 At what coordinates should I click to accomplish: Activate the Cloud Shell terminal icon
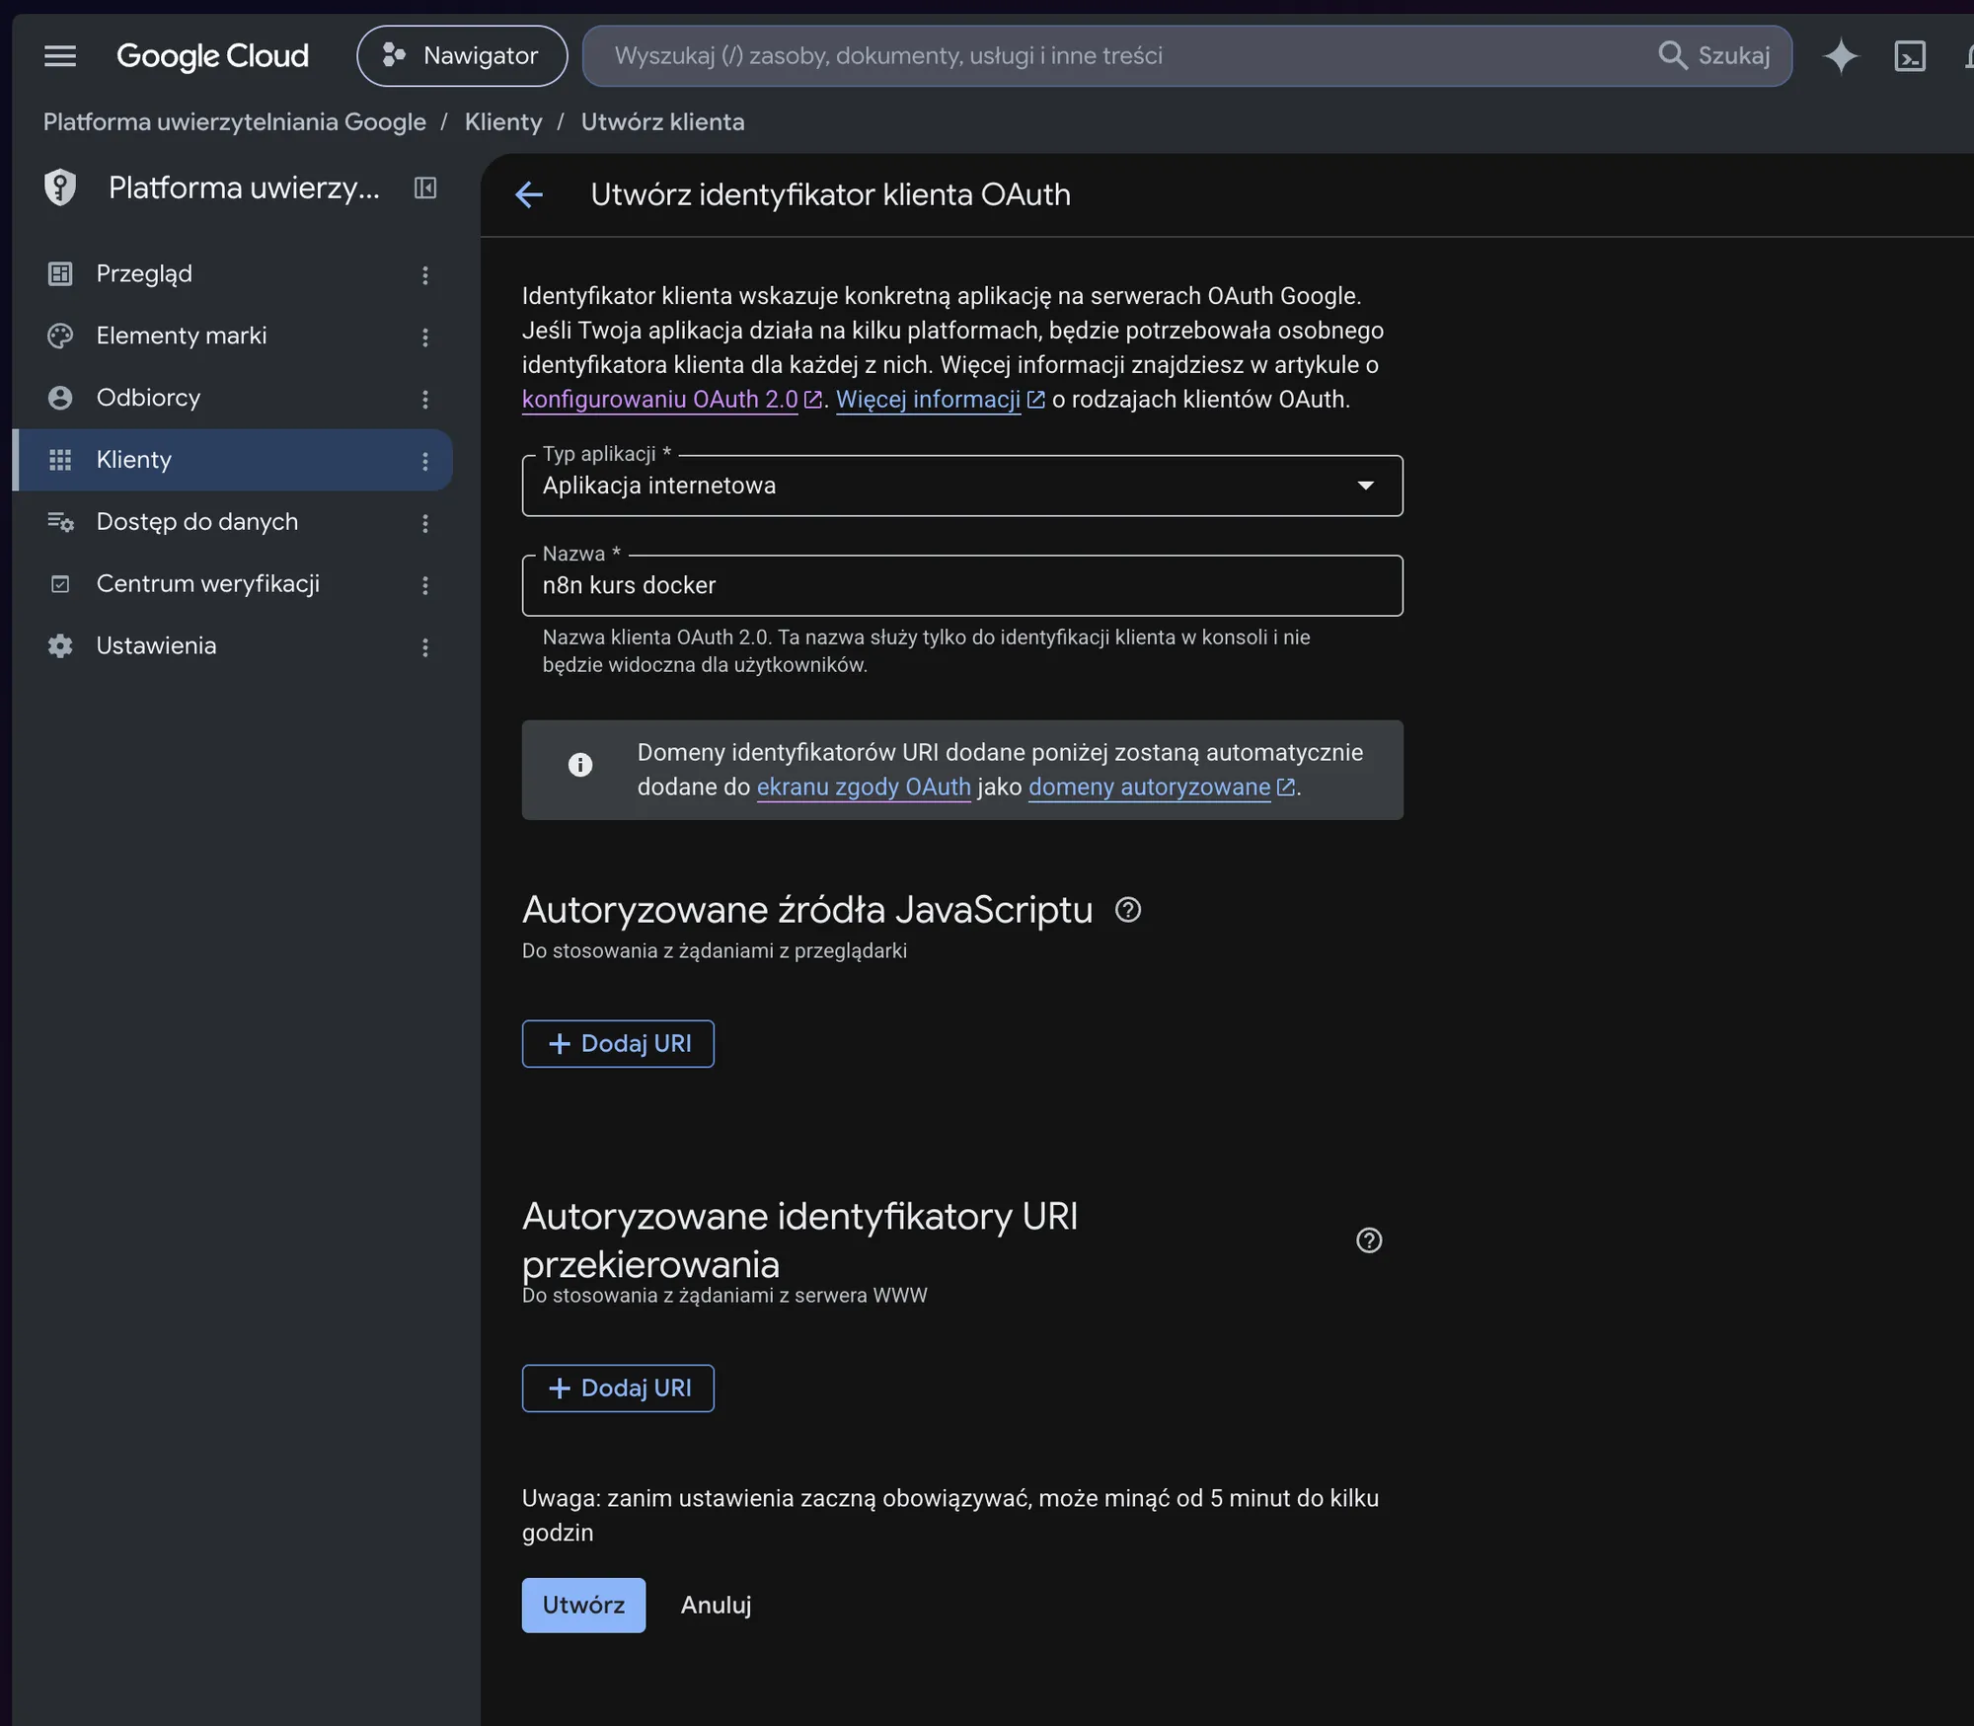pyautogui.click(x=1910, y=56)
